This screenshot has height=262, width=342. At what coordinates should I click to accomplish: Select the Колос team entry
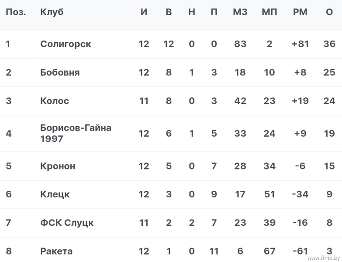click(x=55, y=101)
